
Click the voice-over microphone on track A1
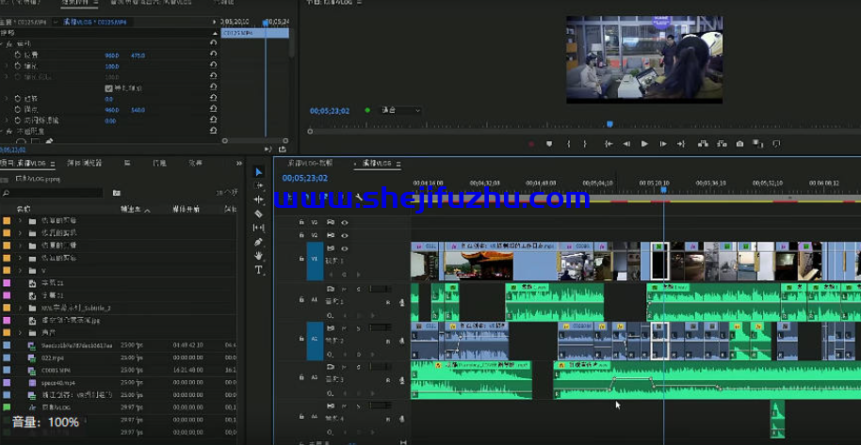pyautogui.click(x=401, y=302)
